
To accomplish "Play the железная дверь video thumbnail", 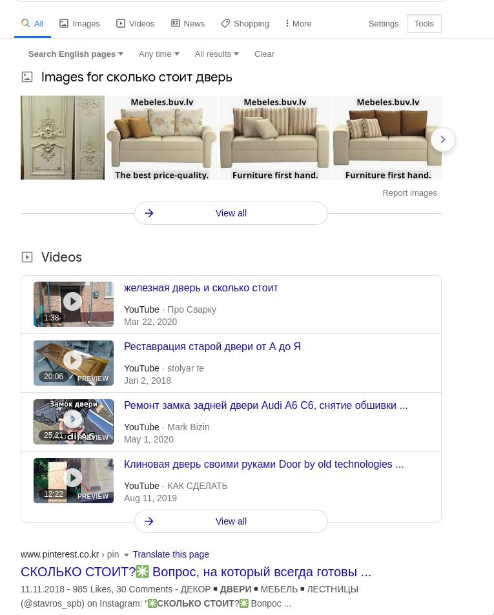I will coord(74,304).
